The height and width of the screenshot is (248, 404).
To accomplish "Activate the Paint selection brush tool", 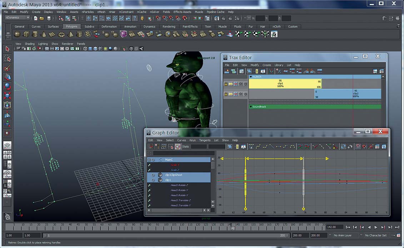I will [7, 68].
